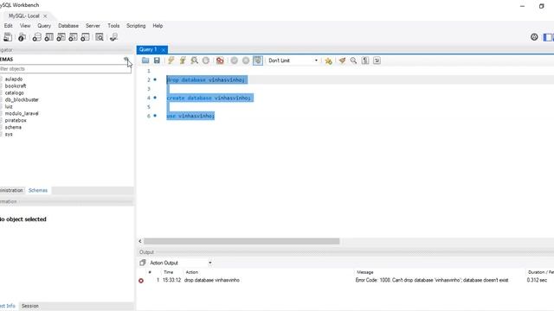The width and height of the screenshot is (554, 311).
Task: Click the create new table icon
Action: (48, 37)
